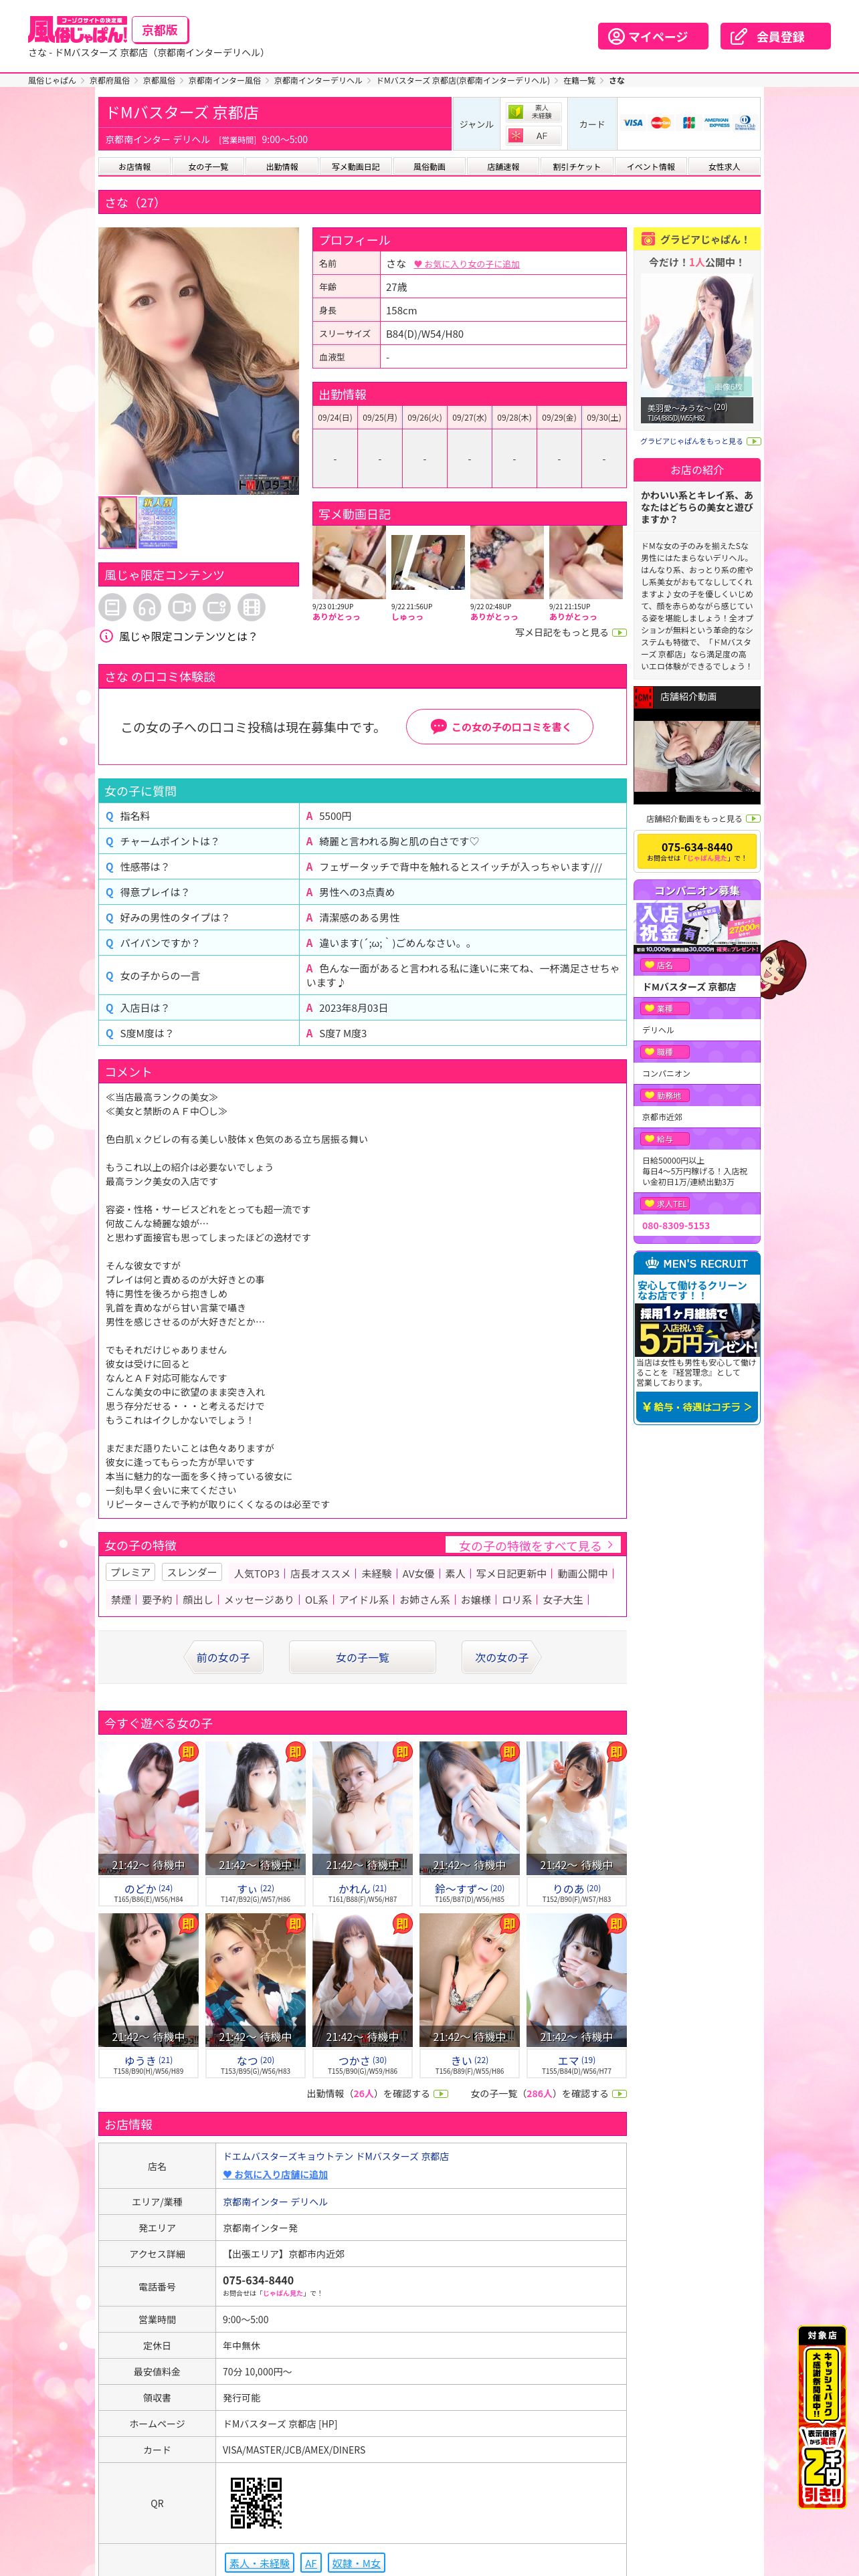Toggle お気に入り店舗に追加 favorite shop
Screen dimensions: 859x2576
(275, 2174)
